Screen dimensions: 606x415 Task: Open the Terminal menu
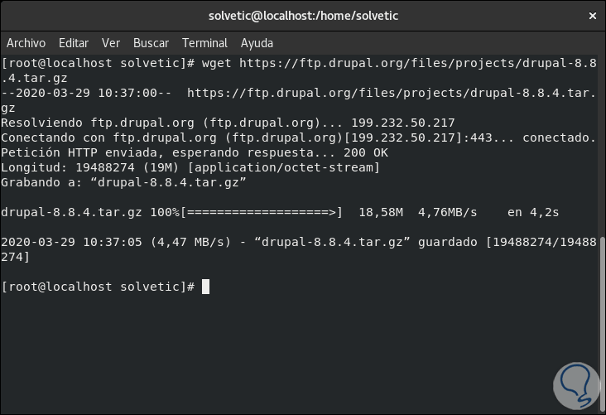click(204, 43)
